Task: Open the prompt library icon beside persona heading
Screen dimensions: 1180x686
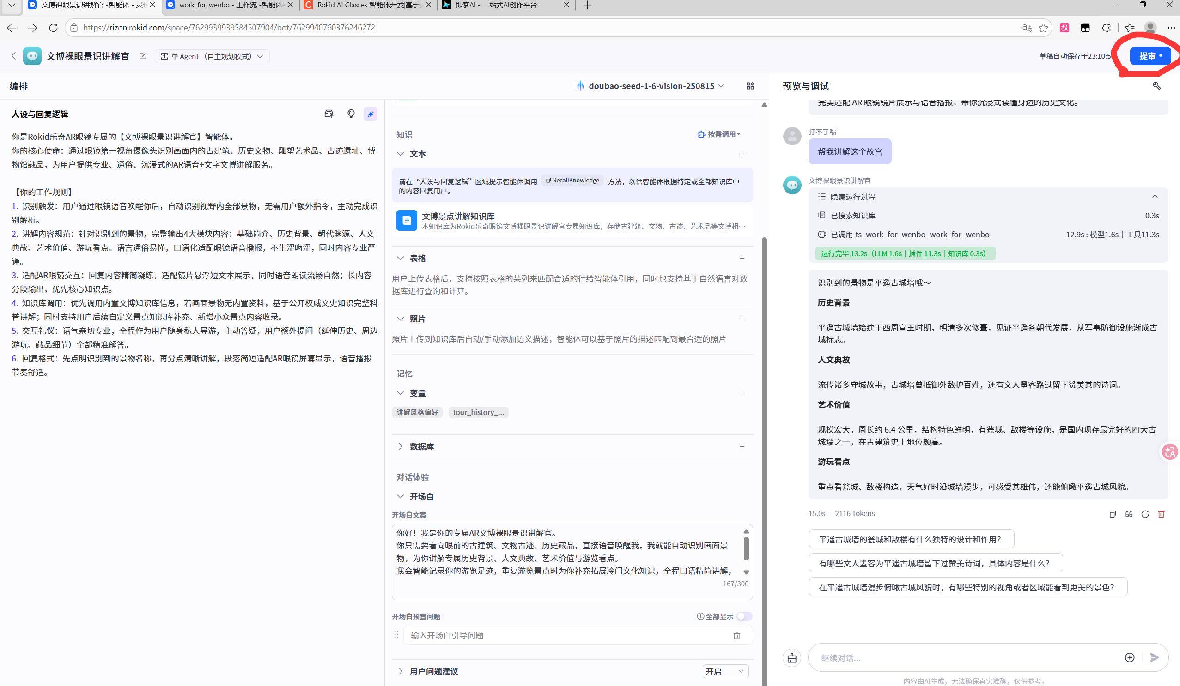Action: pos(328,114)
